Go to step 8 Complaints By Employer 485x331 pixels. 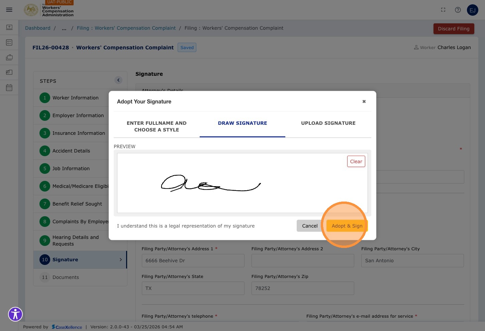[80, 222]
